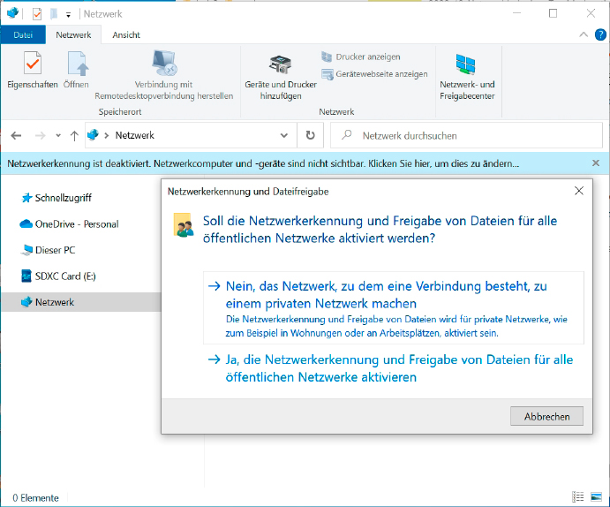Maximize the Netzwerk explorer window
The height and width of the screenshot is (507, 610).
pyautogui.click(x=553, y=13)
